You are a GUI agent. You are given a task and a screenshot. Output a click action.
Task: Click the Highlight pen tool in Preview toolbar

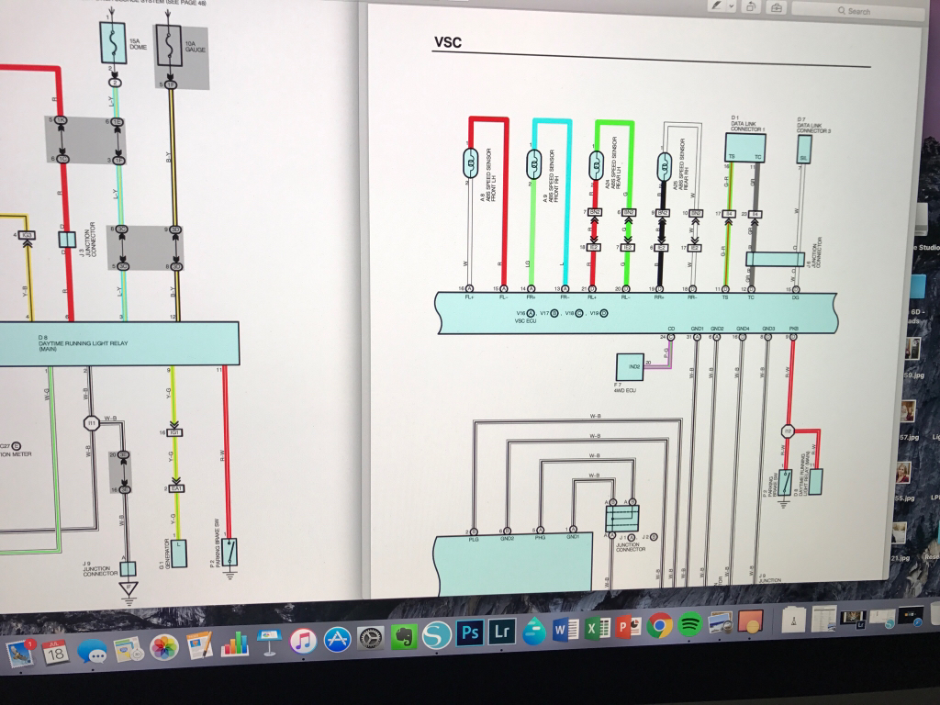point(716,6)
